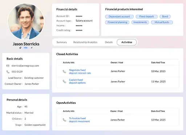The height and width of the screenshot is (135, 186).
Task: Click Date And Time header in OpenActivities
Action: 158,111
